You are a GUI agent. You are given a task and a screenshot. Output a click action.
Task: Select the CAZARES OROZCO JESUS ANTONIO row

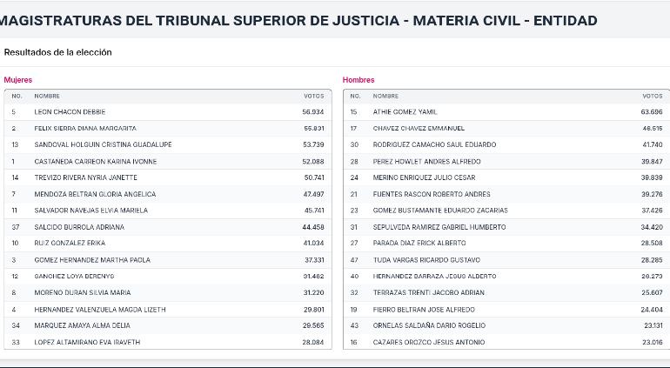click(506, 342)
